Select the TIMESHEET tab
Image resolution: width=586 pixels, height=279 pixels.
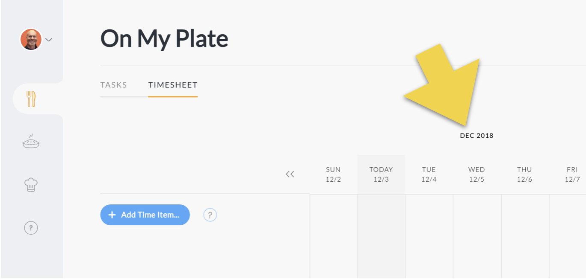click(173, 85)
